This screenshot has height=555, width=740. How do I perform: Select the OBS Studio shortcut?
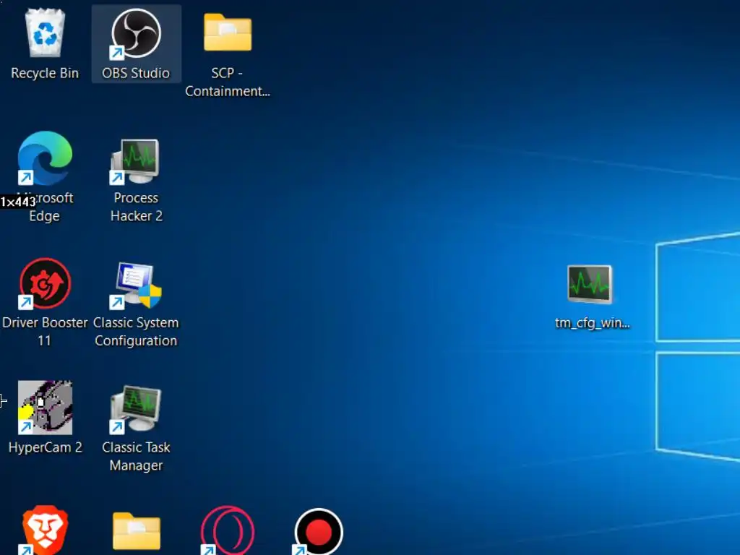click(136, 34)
